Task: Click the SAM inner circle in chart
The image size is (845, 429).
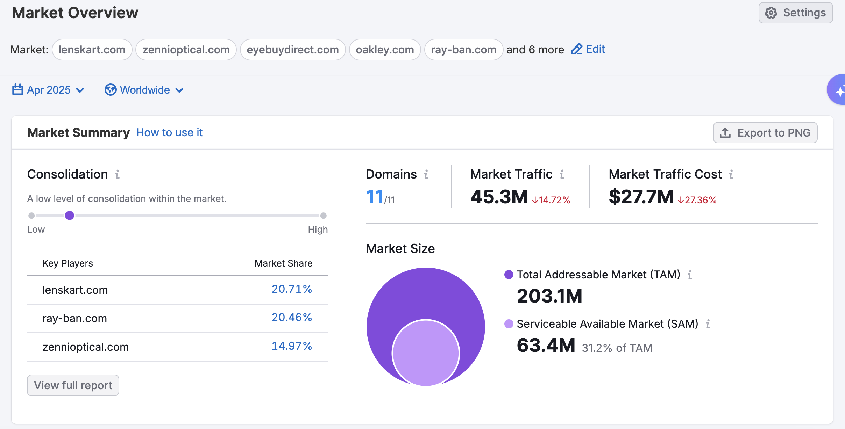Action: pyautogui.click(x=426, y=353)
